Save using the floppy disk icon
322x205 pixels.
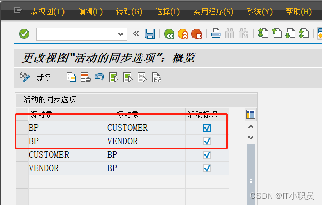pyautogui.click(x=150, y=34)
